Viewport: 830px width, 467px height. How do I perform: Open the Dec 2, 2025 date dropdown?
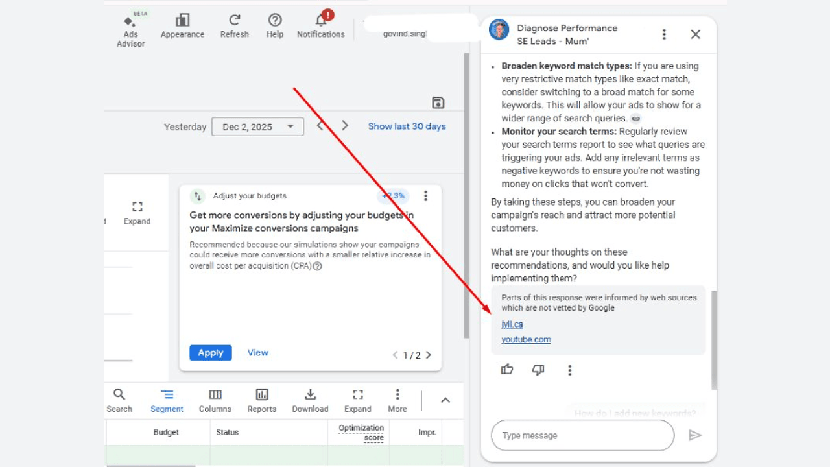257,126
